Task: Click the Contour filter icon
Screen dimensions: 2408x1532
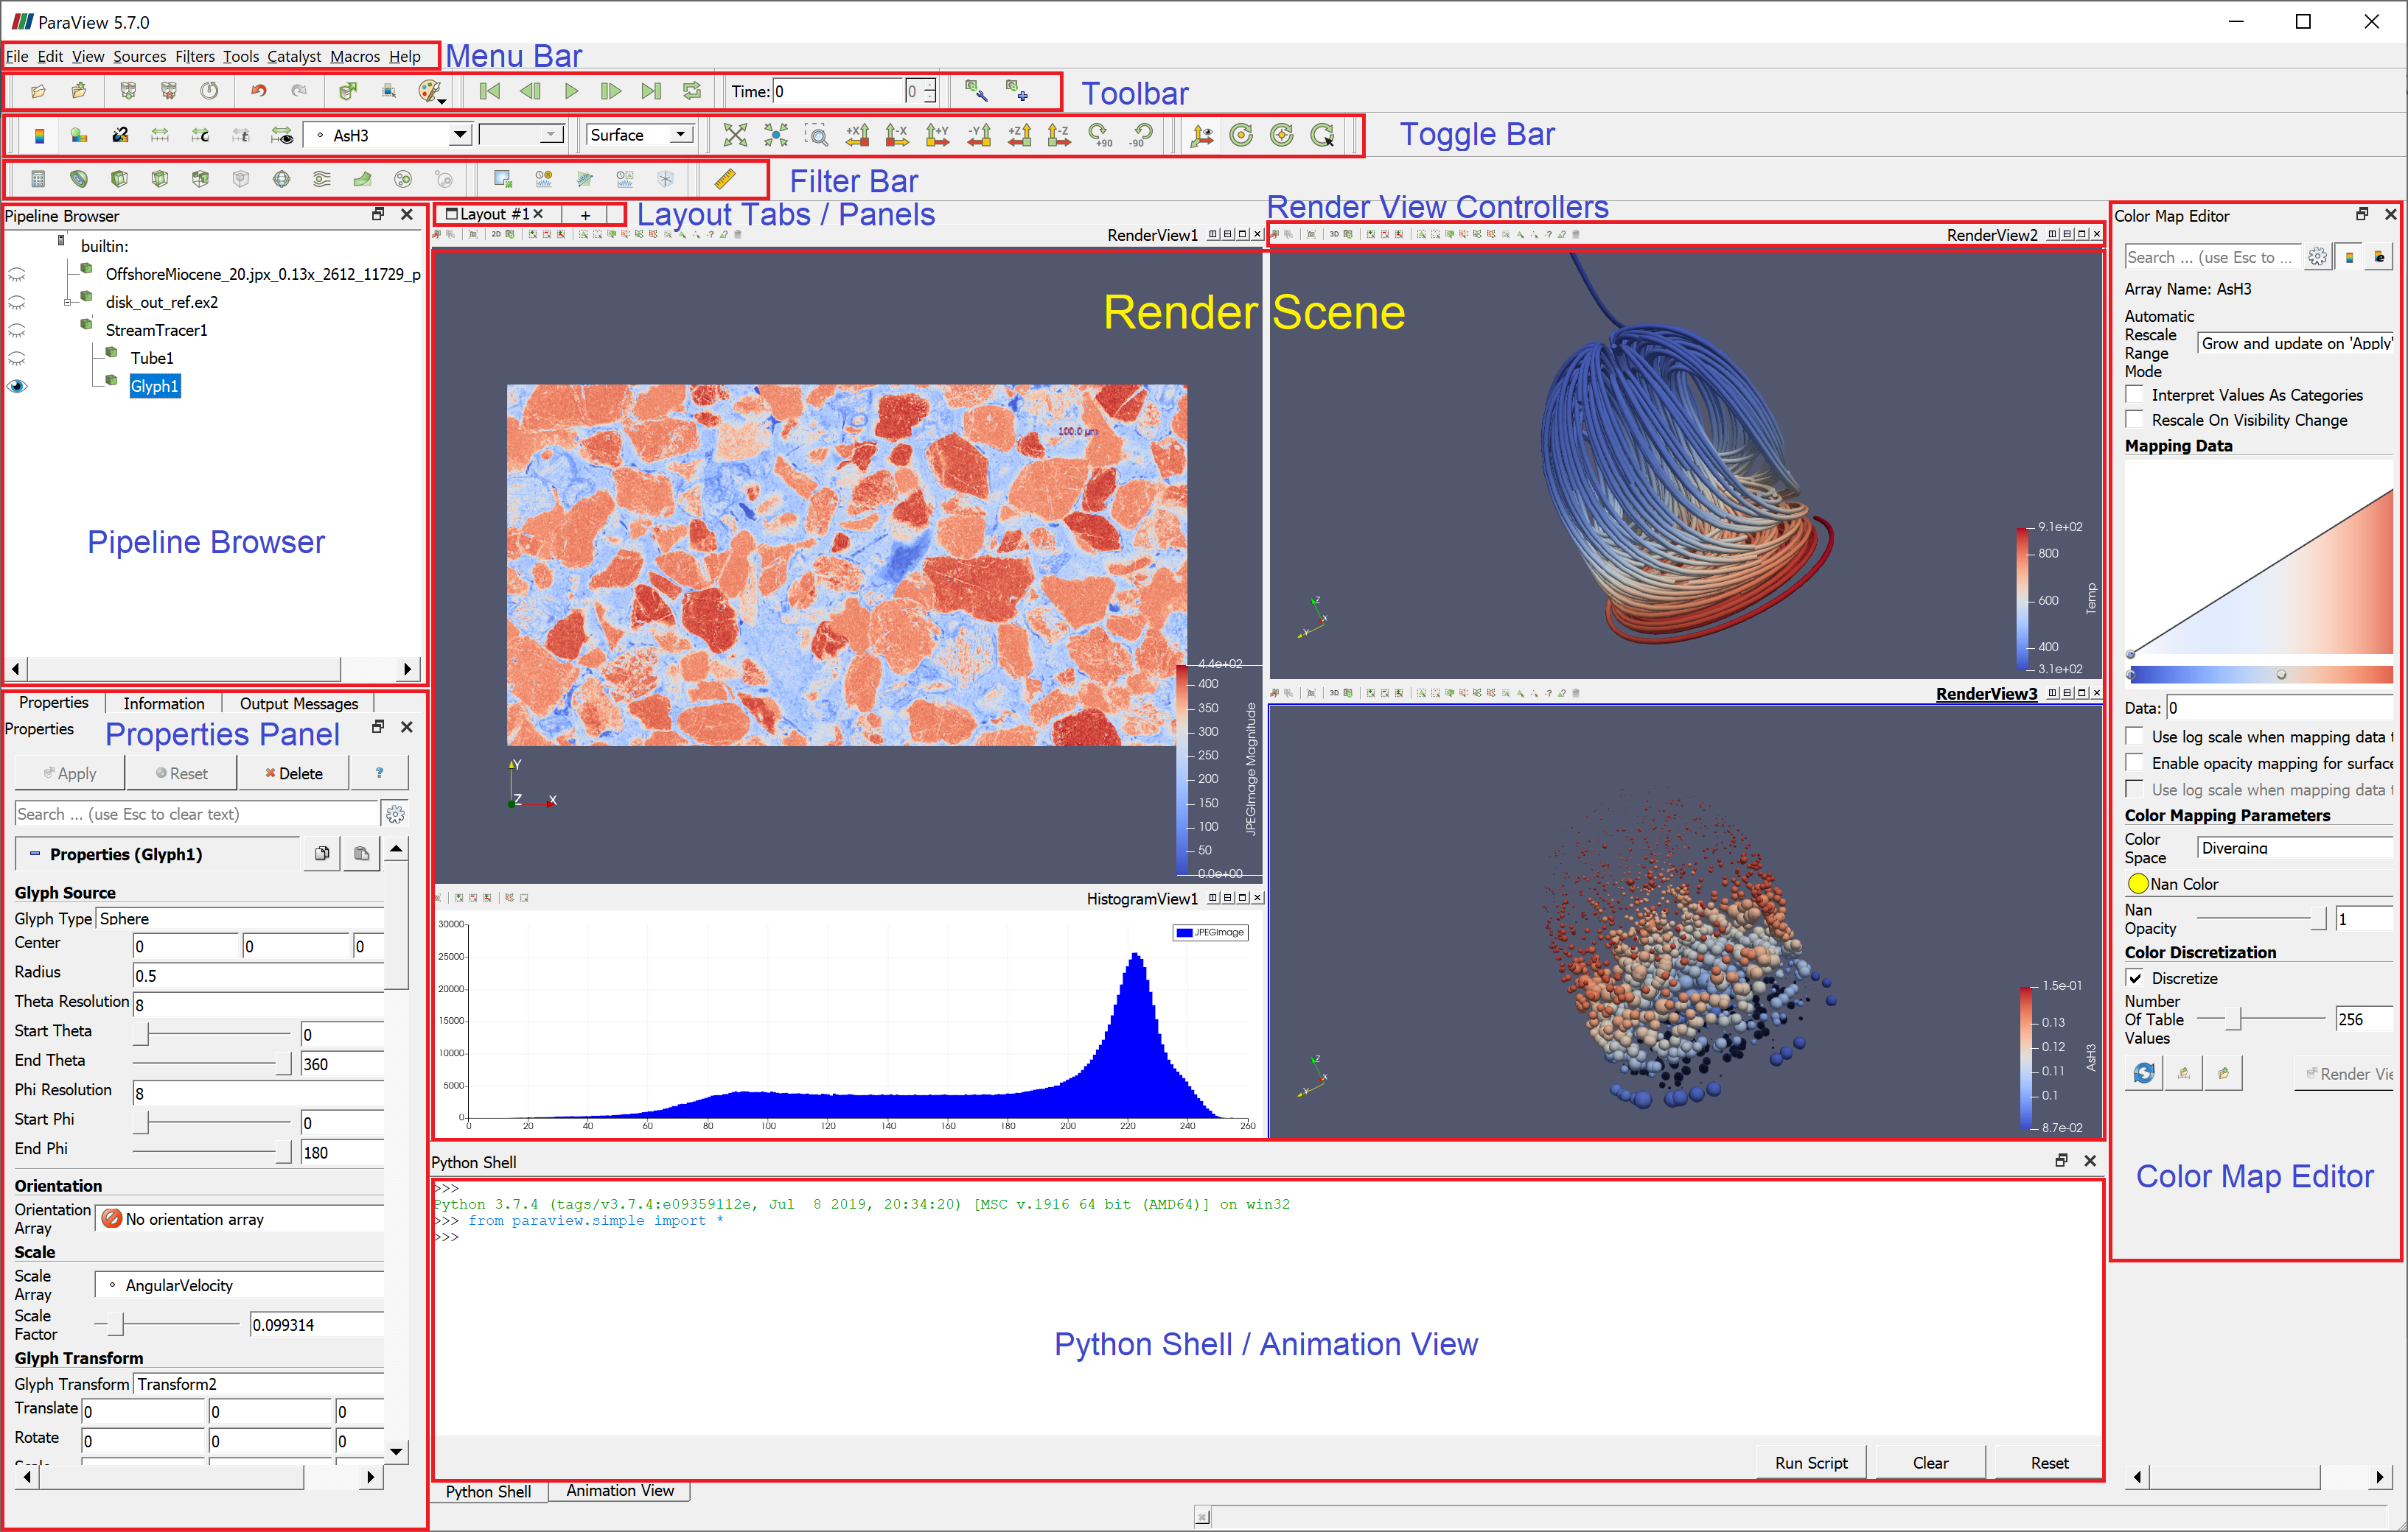Action: [x=79, y=179]
